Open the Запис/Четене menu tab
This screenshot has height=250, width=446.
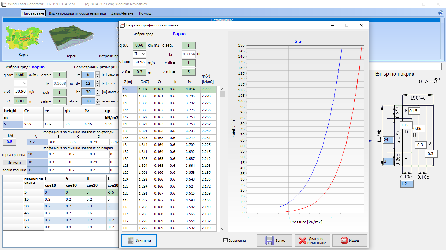point(122,13)
